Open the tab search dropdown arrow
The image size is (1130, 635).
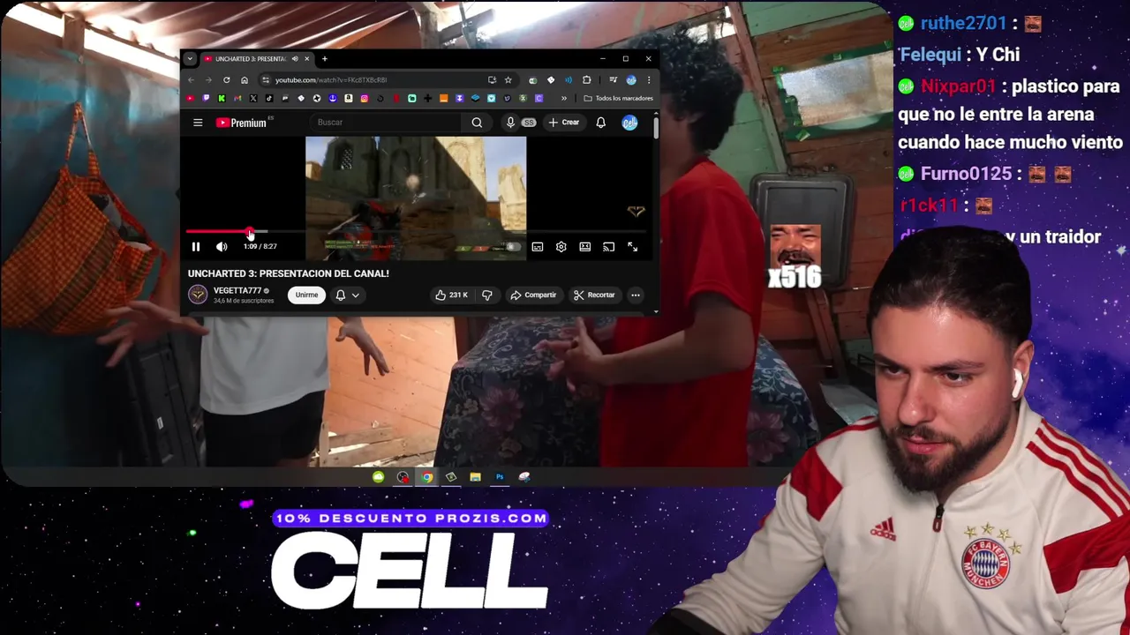pos(189,59)
